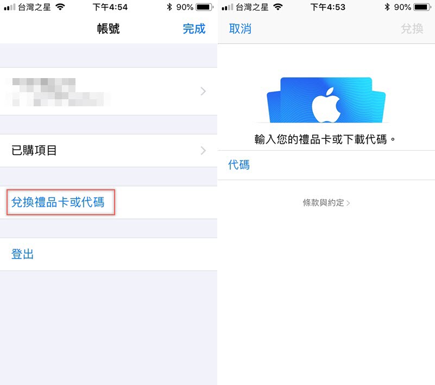Tap left screen Bluetooth status icon
The width and height of the screenshot is (435, 385).
click(169, 7)
